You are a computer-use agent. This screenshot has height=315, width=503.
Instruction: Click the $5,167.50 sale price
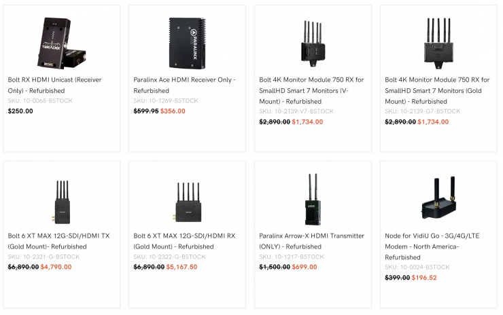coord(182,267)
